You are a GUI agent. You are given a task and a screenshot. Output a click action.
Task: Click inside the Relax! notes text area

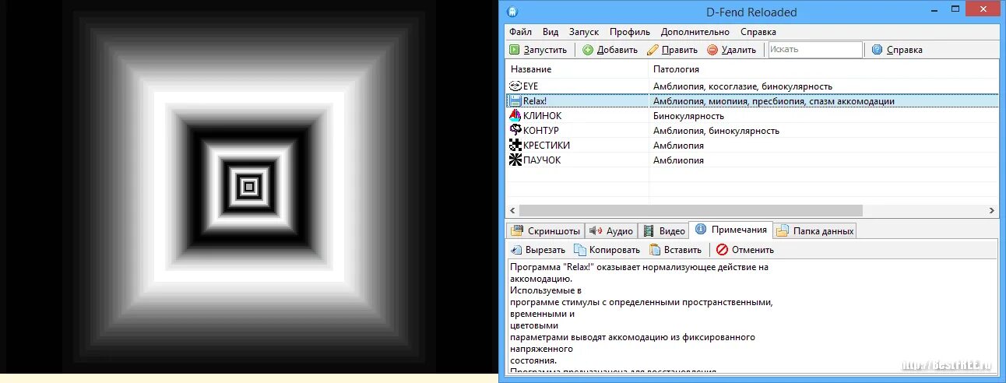(751, 317)
